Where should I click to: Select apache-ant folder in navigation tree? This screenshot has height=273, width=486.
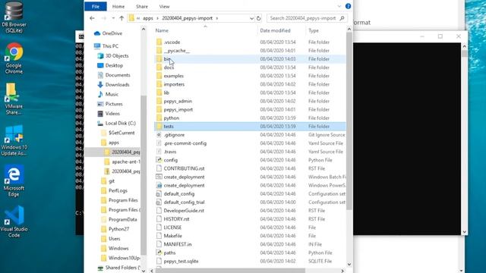tap(122, 162)
